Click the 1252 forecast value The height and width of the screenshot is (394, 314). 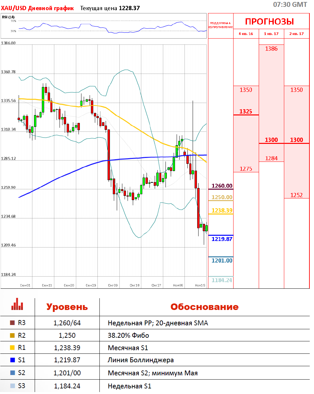tap(296, 195)
